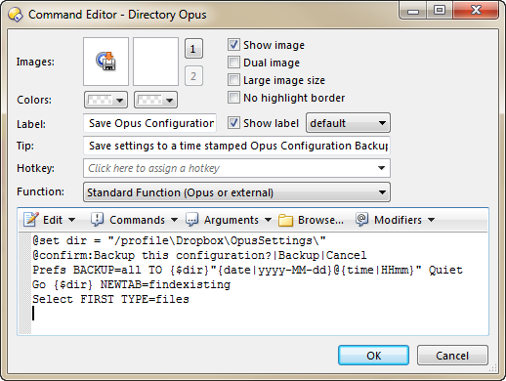Click the Commands exclamation bubble icon
This screenshot has width=506, height=381.
pyautogui.click(x=97, y=220)
